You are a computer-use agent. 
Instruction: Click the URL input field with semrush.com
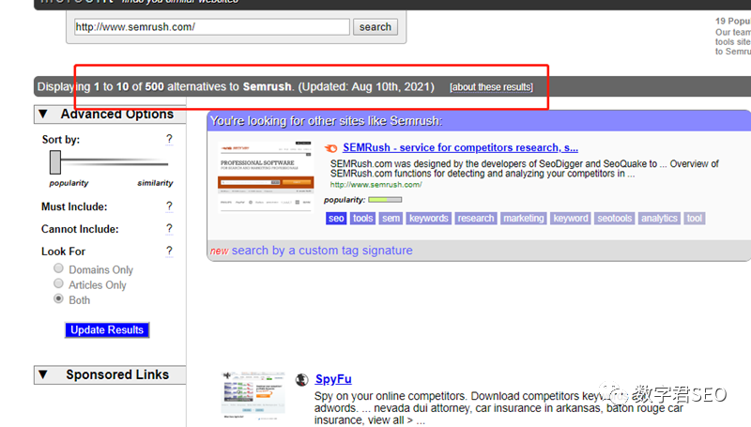pyautogui.click(x=212, y=27)
